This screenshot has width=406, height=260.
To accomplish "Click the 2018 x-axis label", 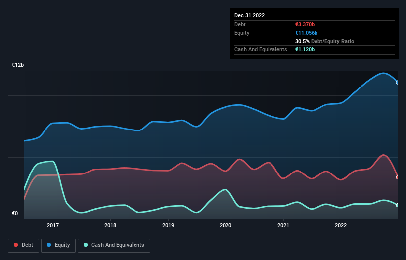I will [x=110, y=225].
